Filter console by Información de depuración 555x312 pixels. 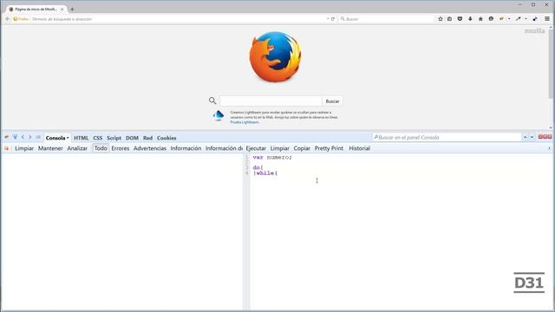pos(224,148)
